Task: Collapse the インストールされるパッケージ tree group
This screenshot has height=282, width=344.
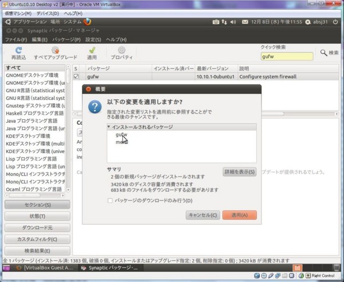Action: pyautogui.click(x=108, y=127)
